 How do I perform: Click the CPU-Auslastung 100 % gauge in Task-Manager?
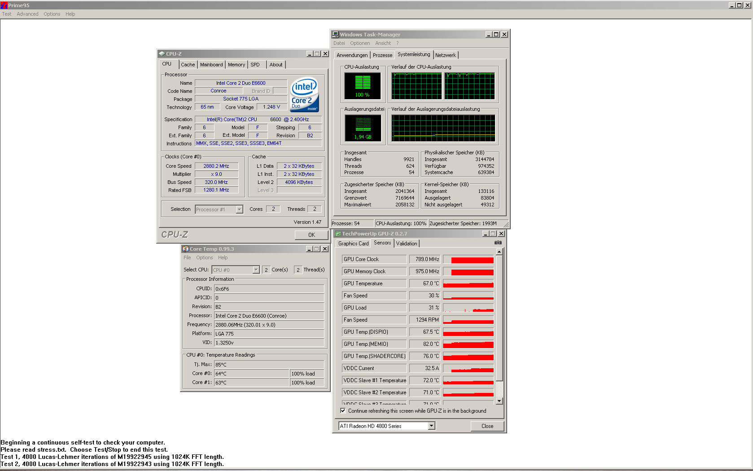click(363, 86)
